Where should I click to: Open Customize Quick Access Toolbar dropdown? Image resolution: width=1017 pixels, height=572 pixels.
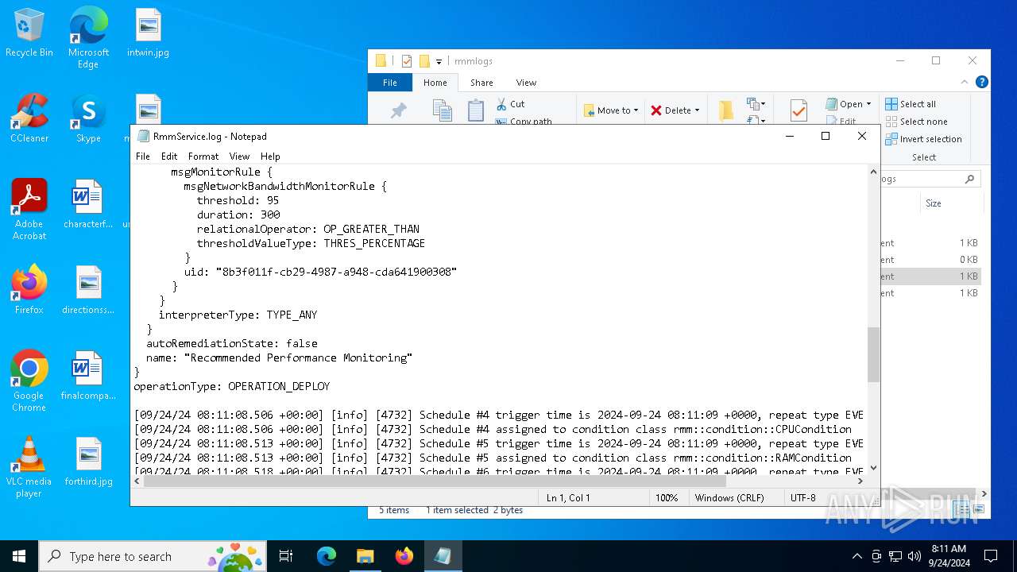point(439,62)
